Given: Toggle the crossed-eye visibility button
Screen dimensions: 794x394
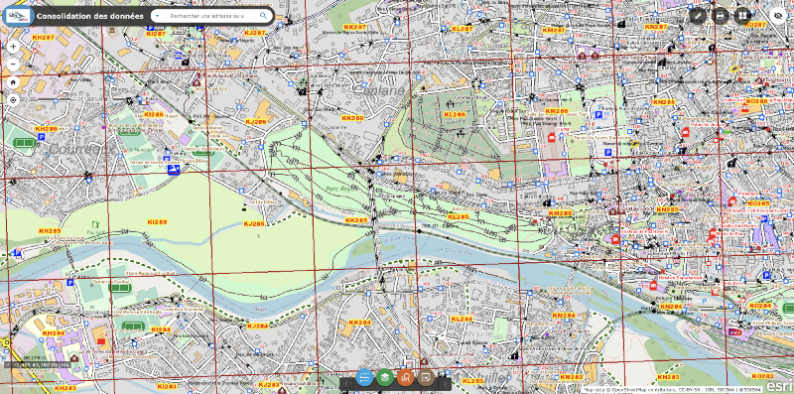Looking at the screenshot, I should click(778, 16).
